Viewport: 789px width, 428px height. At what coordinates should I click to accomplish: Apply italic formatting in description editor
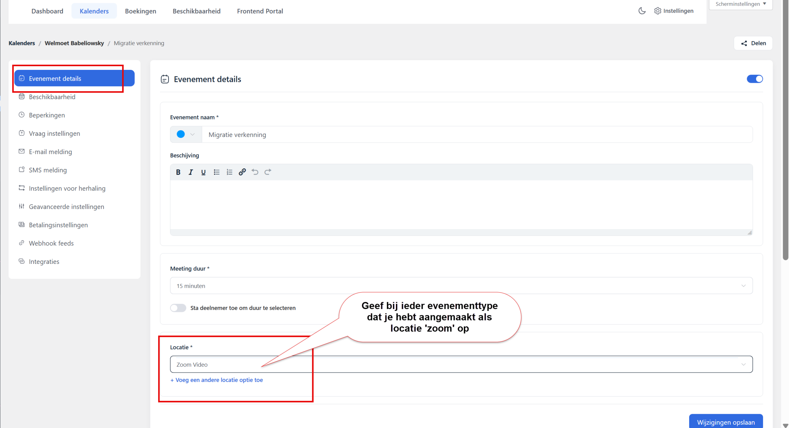[x=191, y=172]
